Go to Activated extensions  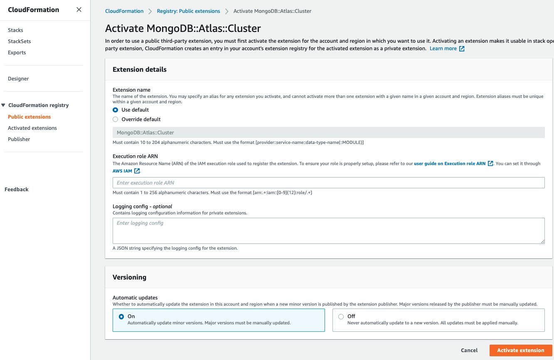(32, 128)
